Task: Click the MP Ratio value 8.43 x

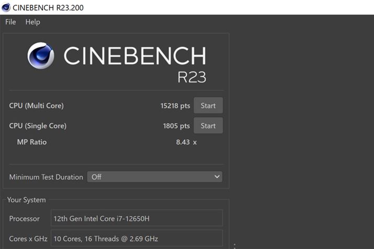Action: tap(186, 142)
